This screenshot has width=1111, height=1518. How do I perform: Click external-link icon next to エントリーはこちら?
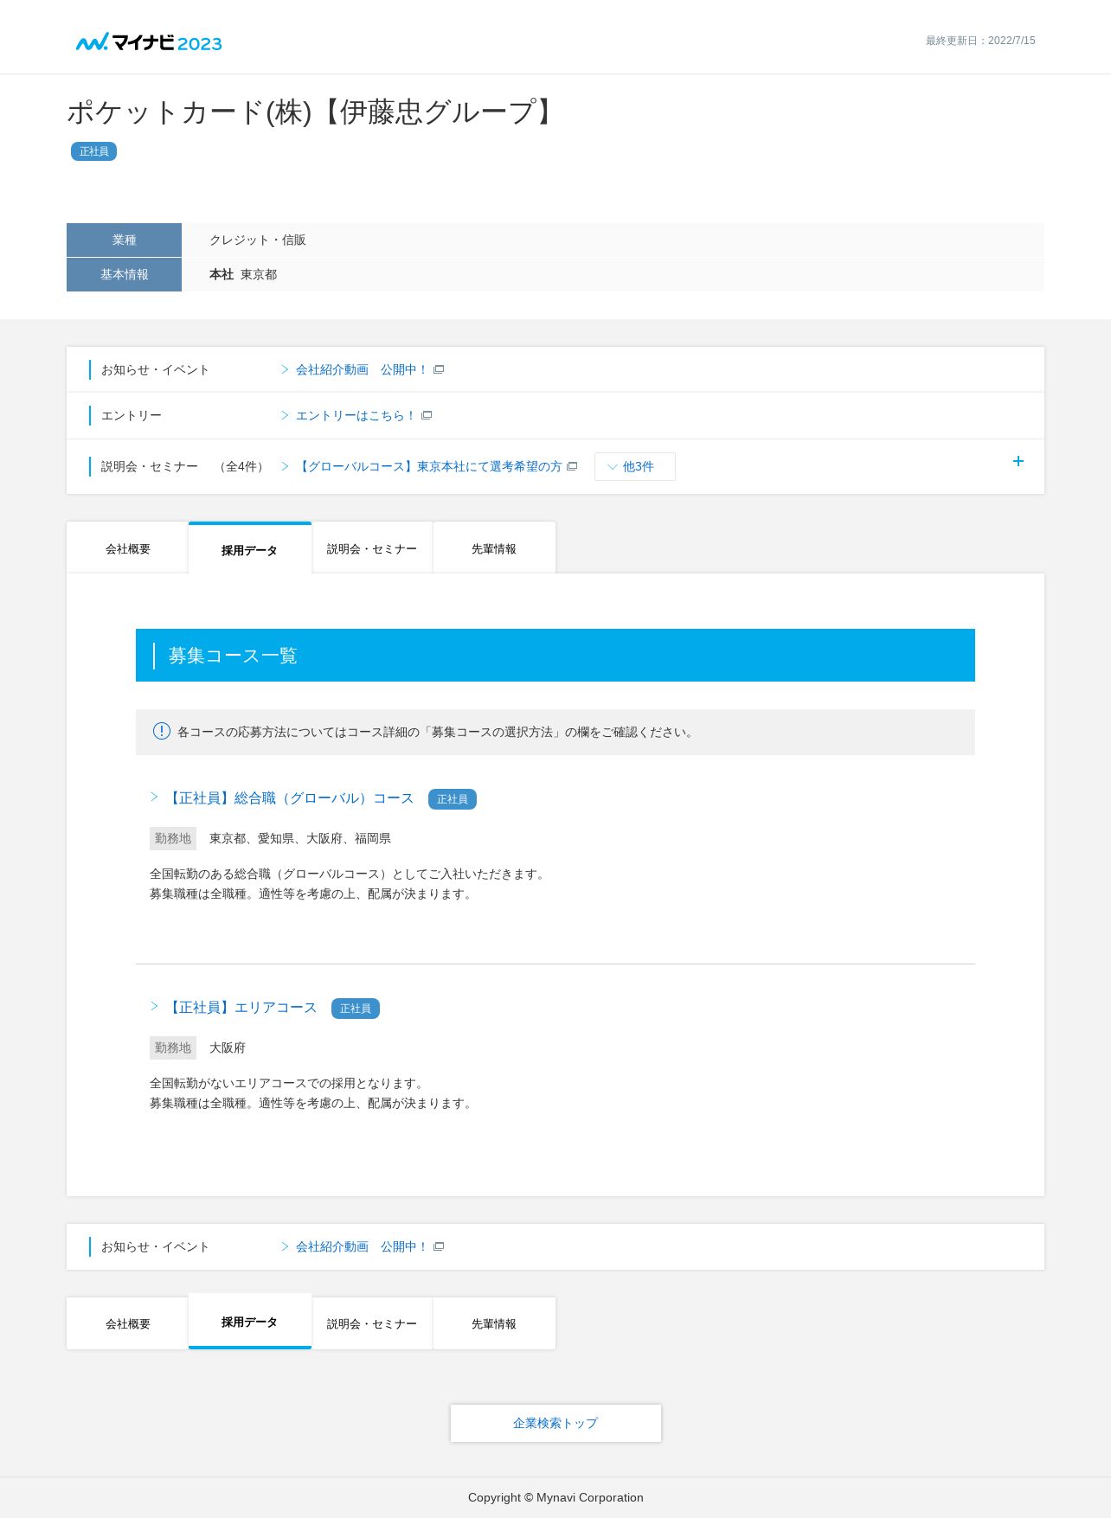pyautogui.click(x=427, y=415)
